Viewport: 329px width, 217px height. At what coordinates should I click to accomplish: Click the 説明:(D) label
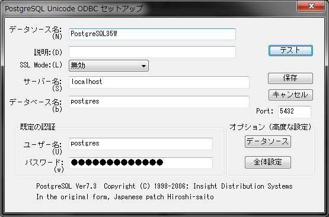[48, 52]
